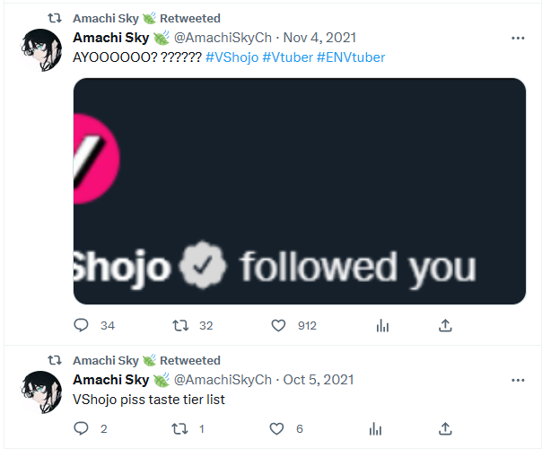
Task: View analytics for the Nov 4 tweet
Action: [x=382, y=325]
